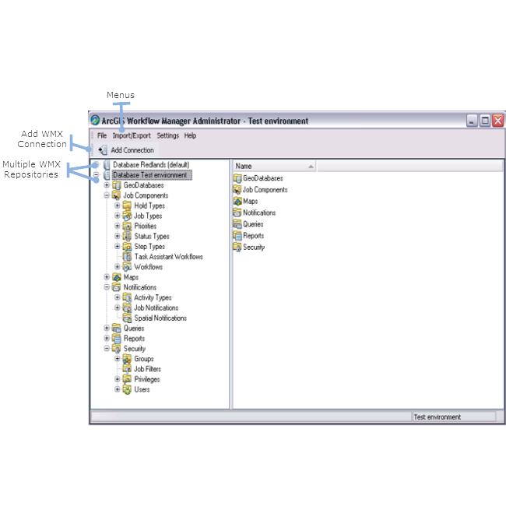Select Queries in the right list

(253, 224)
